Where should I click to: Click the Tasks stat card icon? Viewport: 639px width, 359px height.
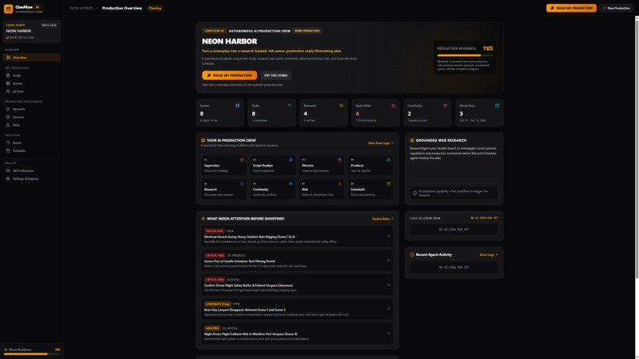289,105
